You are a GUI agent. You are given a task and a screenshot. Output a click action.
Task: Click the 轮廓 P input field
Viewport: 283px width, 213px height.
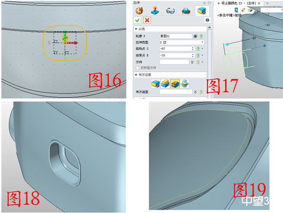(x=175, y=35)
